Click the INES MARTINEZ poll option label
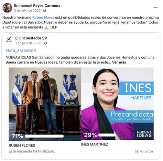 point(95,144)
